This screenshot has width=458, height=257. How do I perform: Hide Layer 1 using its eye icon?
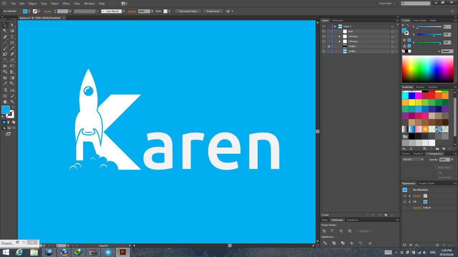point(323,26)
